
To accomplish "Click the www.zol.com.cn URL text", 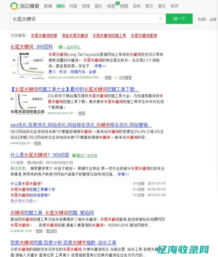I will (x=60, y=113).
